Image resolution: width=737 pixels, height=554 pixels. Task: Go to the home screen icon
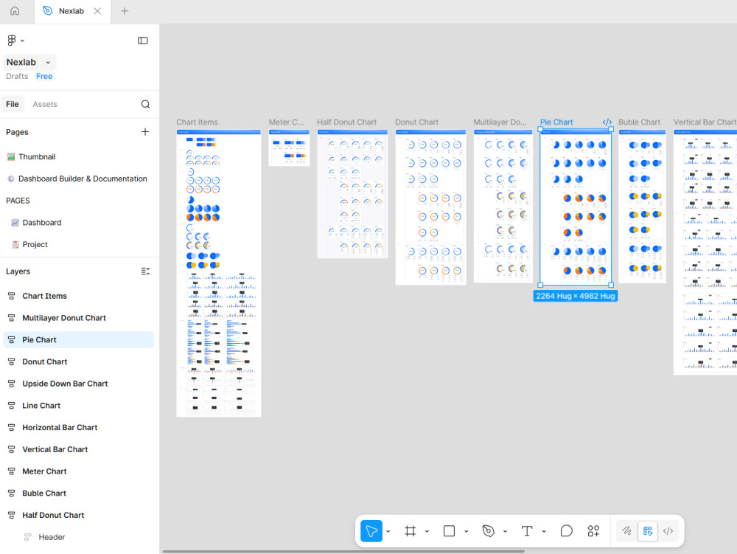pyautogui.click(x=15, y=11)
